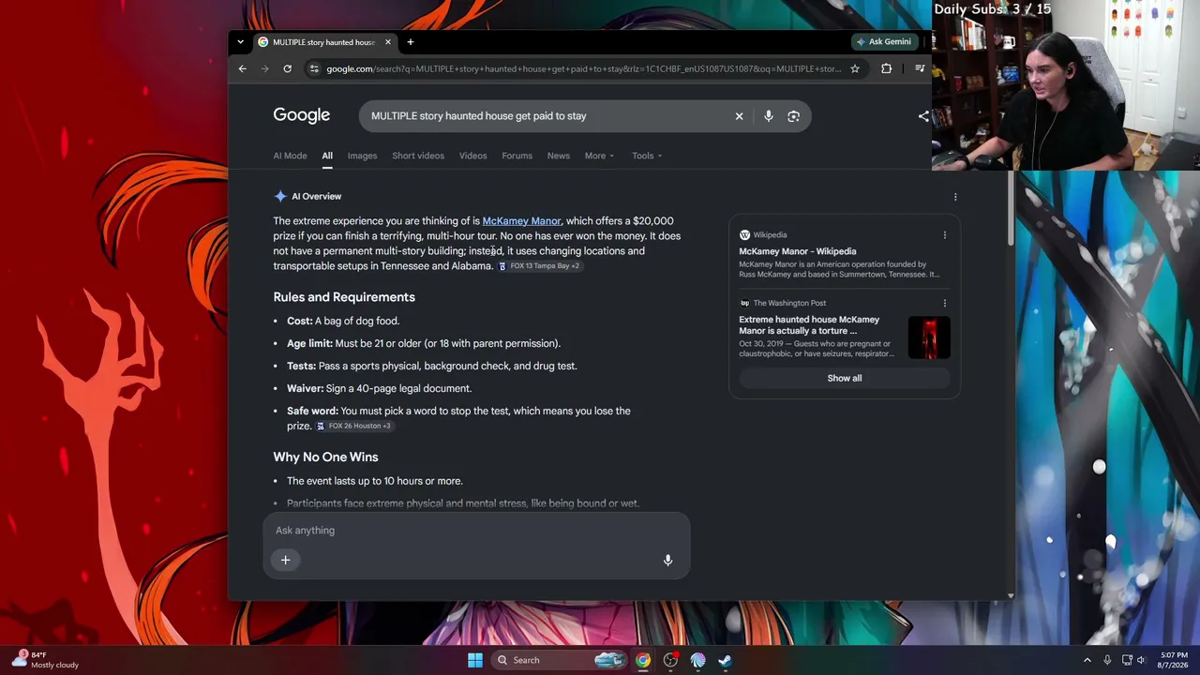Screen dimensions: 1200x675
Task: Click into the Google search query field
Action: (x=548, y=116)
